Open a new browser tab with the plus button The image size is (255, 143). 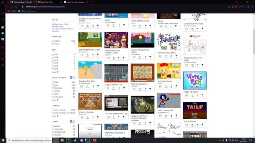pos(91,2)
